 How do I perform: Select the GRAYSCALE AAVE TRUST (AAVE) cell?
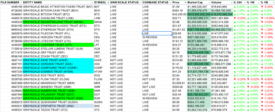58,60
